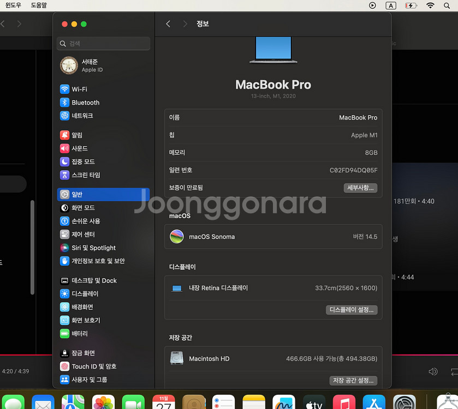458x409 pixels.
Task: Open Reminders from the Dock
Action: point(223,402)
